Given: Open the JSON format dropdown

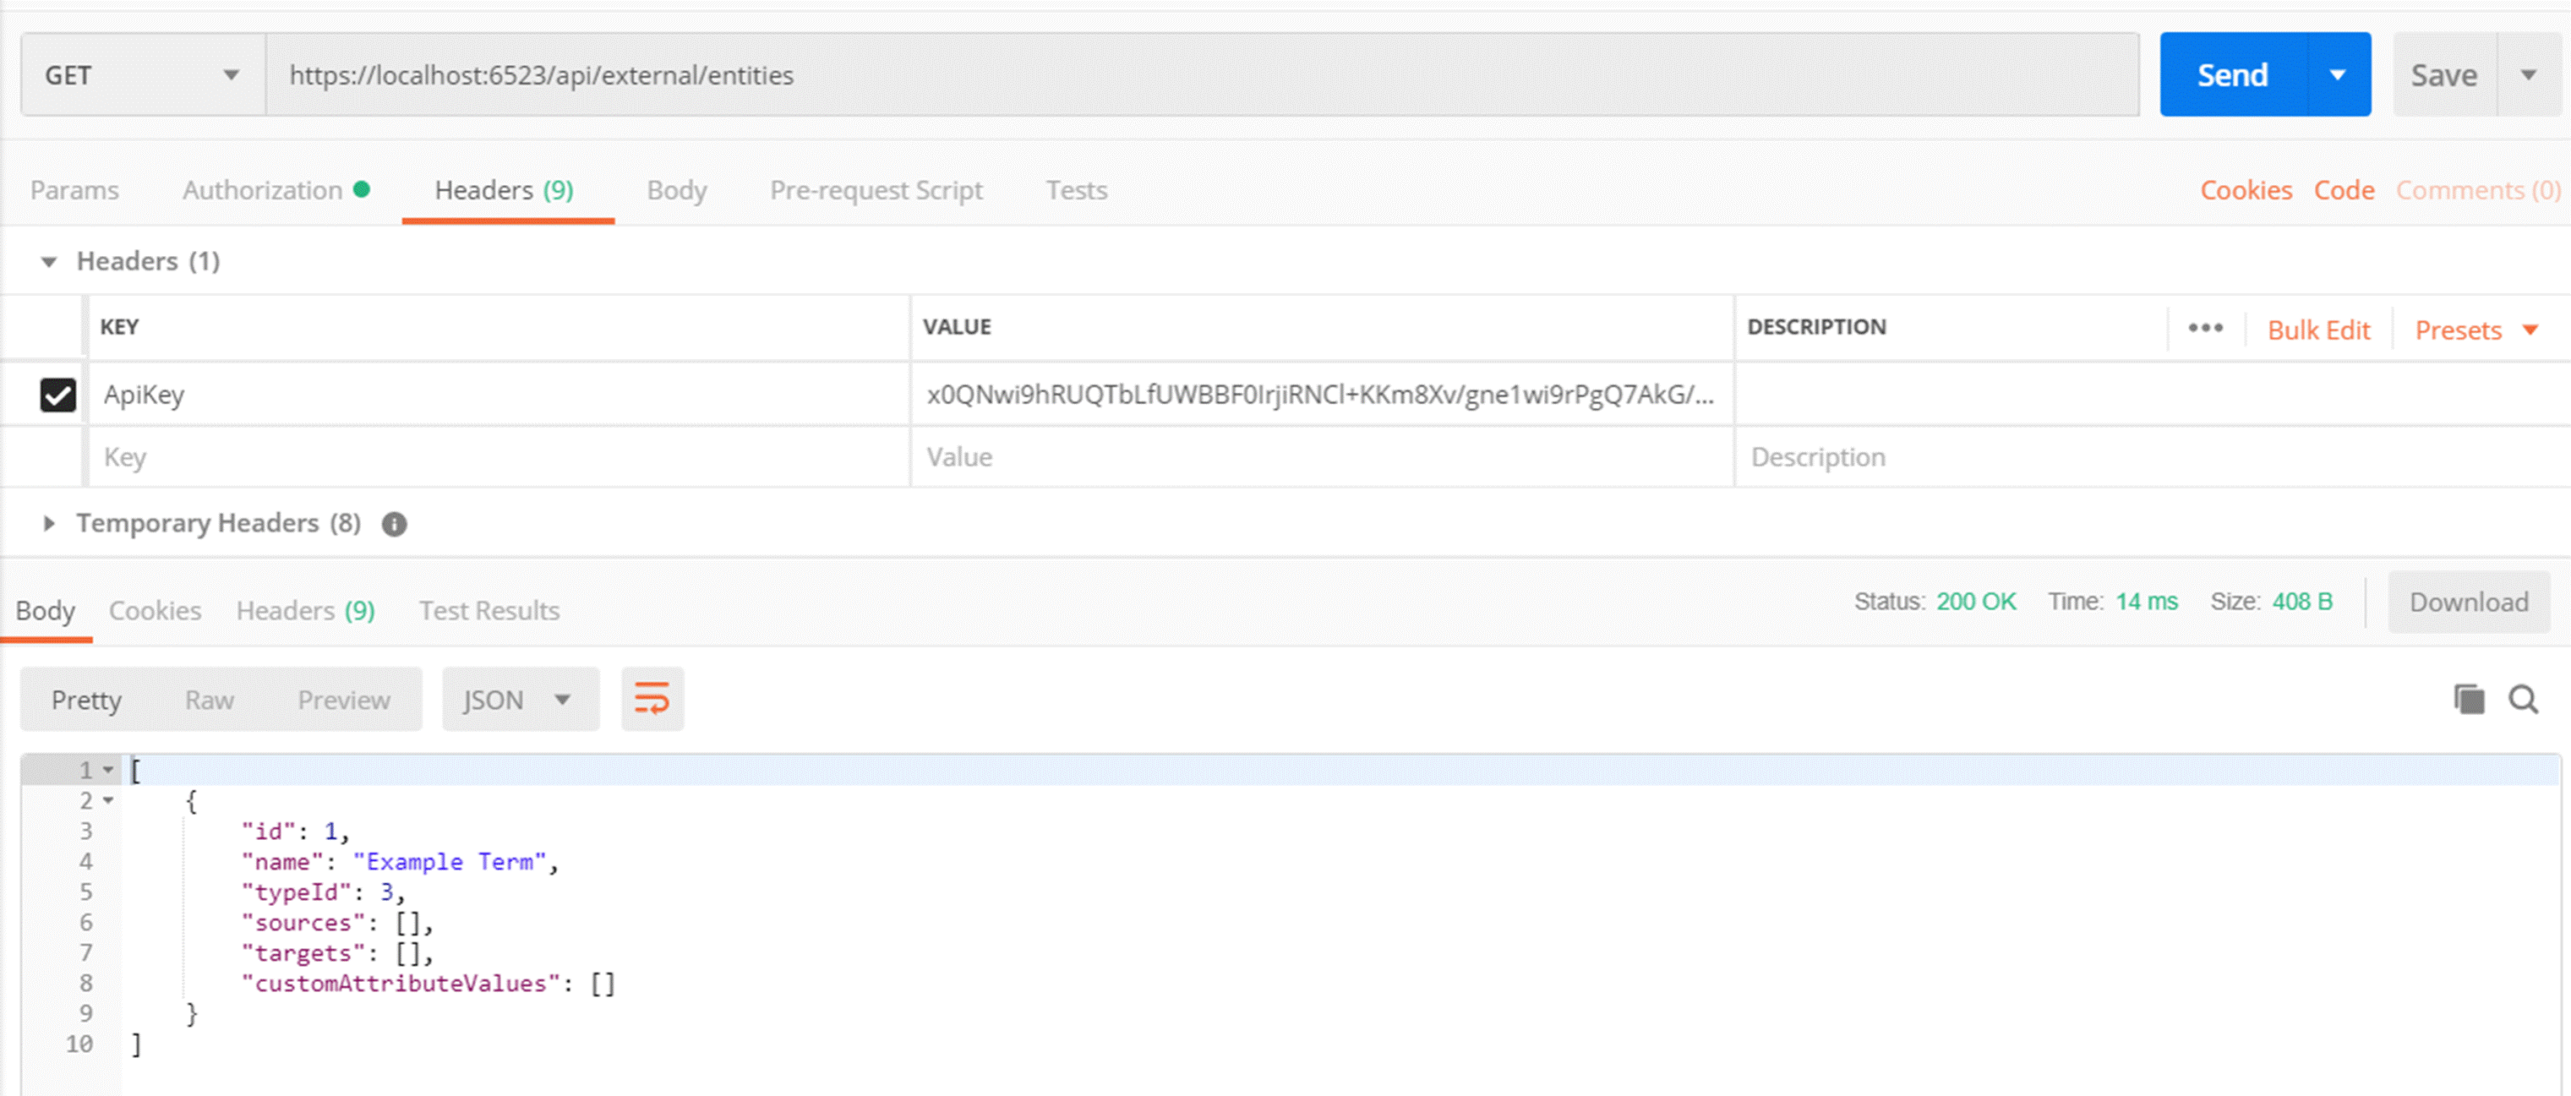Looking at the screenshot, I should pyautogui.click(x=520, y=700).
